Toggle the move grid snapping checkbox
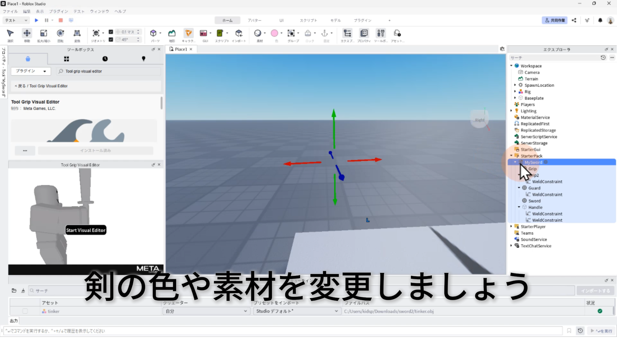 click(111, 32)
